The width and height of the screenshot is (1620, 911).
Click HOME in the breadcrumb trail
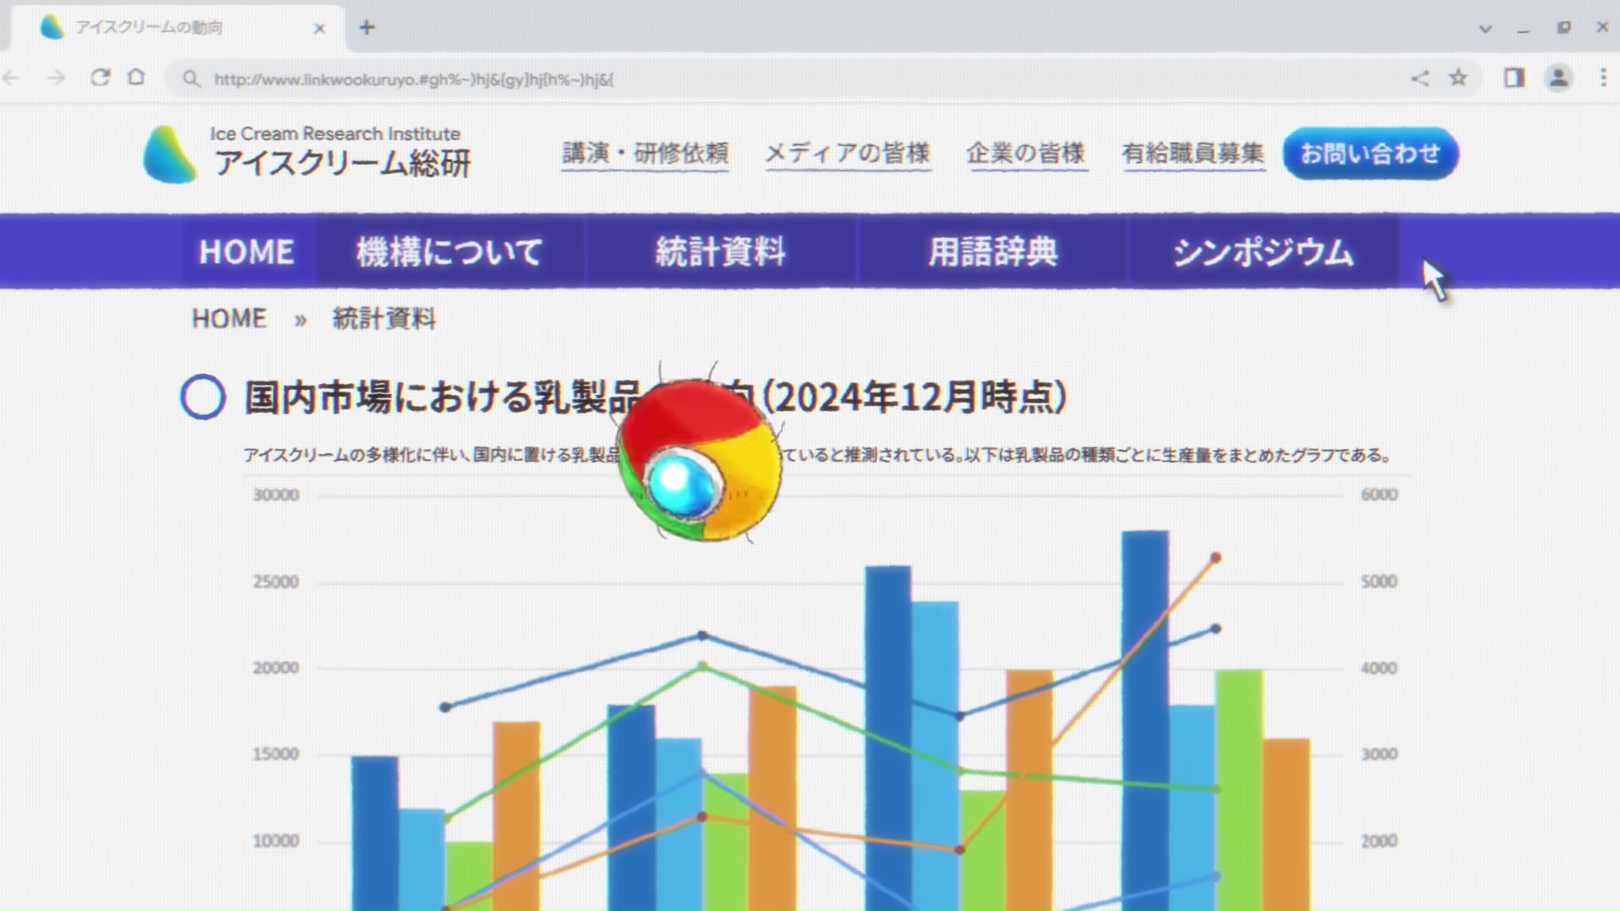(229, 319)
